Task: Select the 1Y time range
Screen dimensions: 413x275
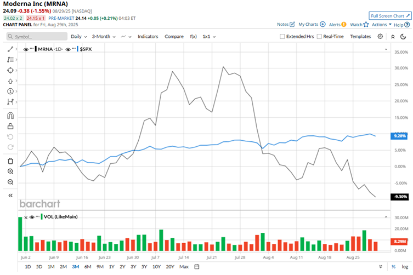Action: click(x=112, y=267)
